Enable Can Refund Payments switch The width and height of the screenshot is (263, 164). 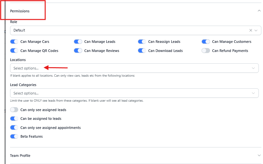click(206, 51)
